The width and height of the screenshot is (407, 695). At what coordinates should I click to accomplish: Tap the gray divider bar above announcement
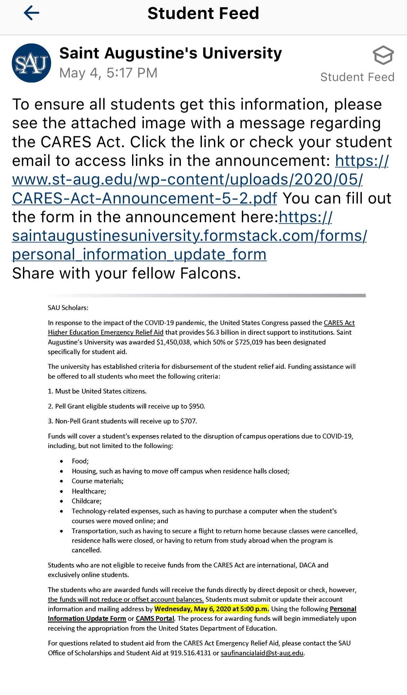click(206, 295)
